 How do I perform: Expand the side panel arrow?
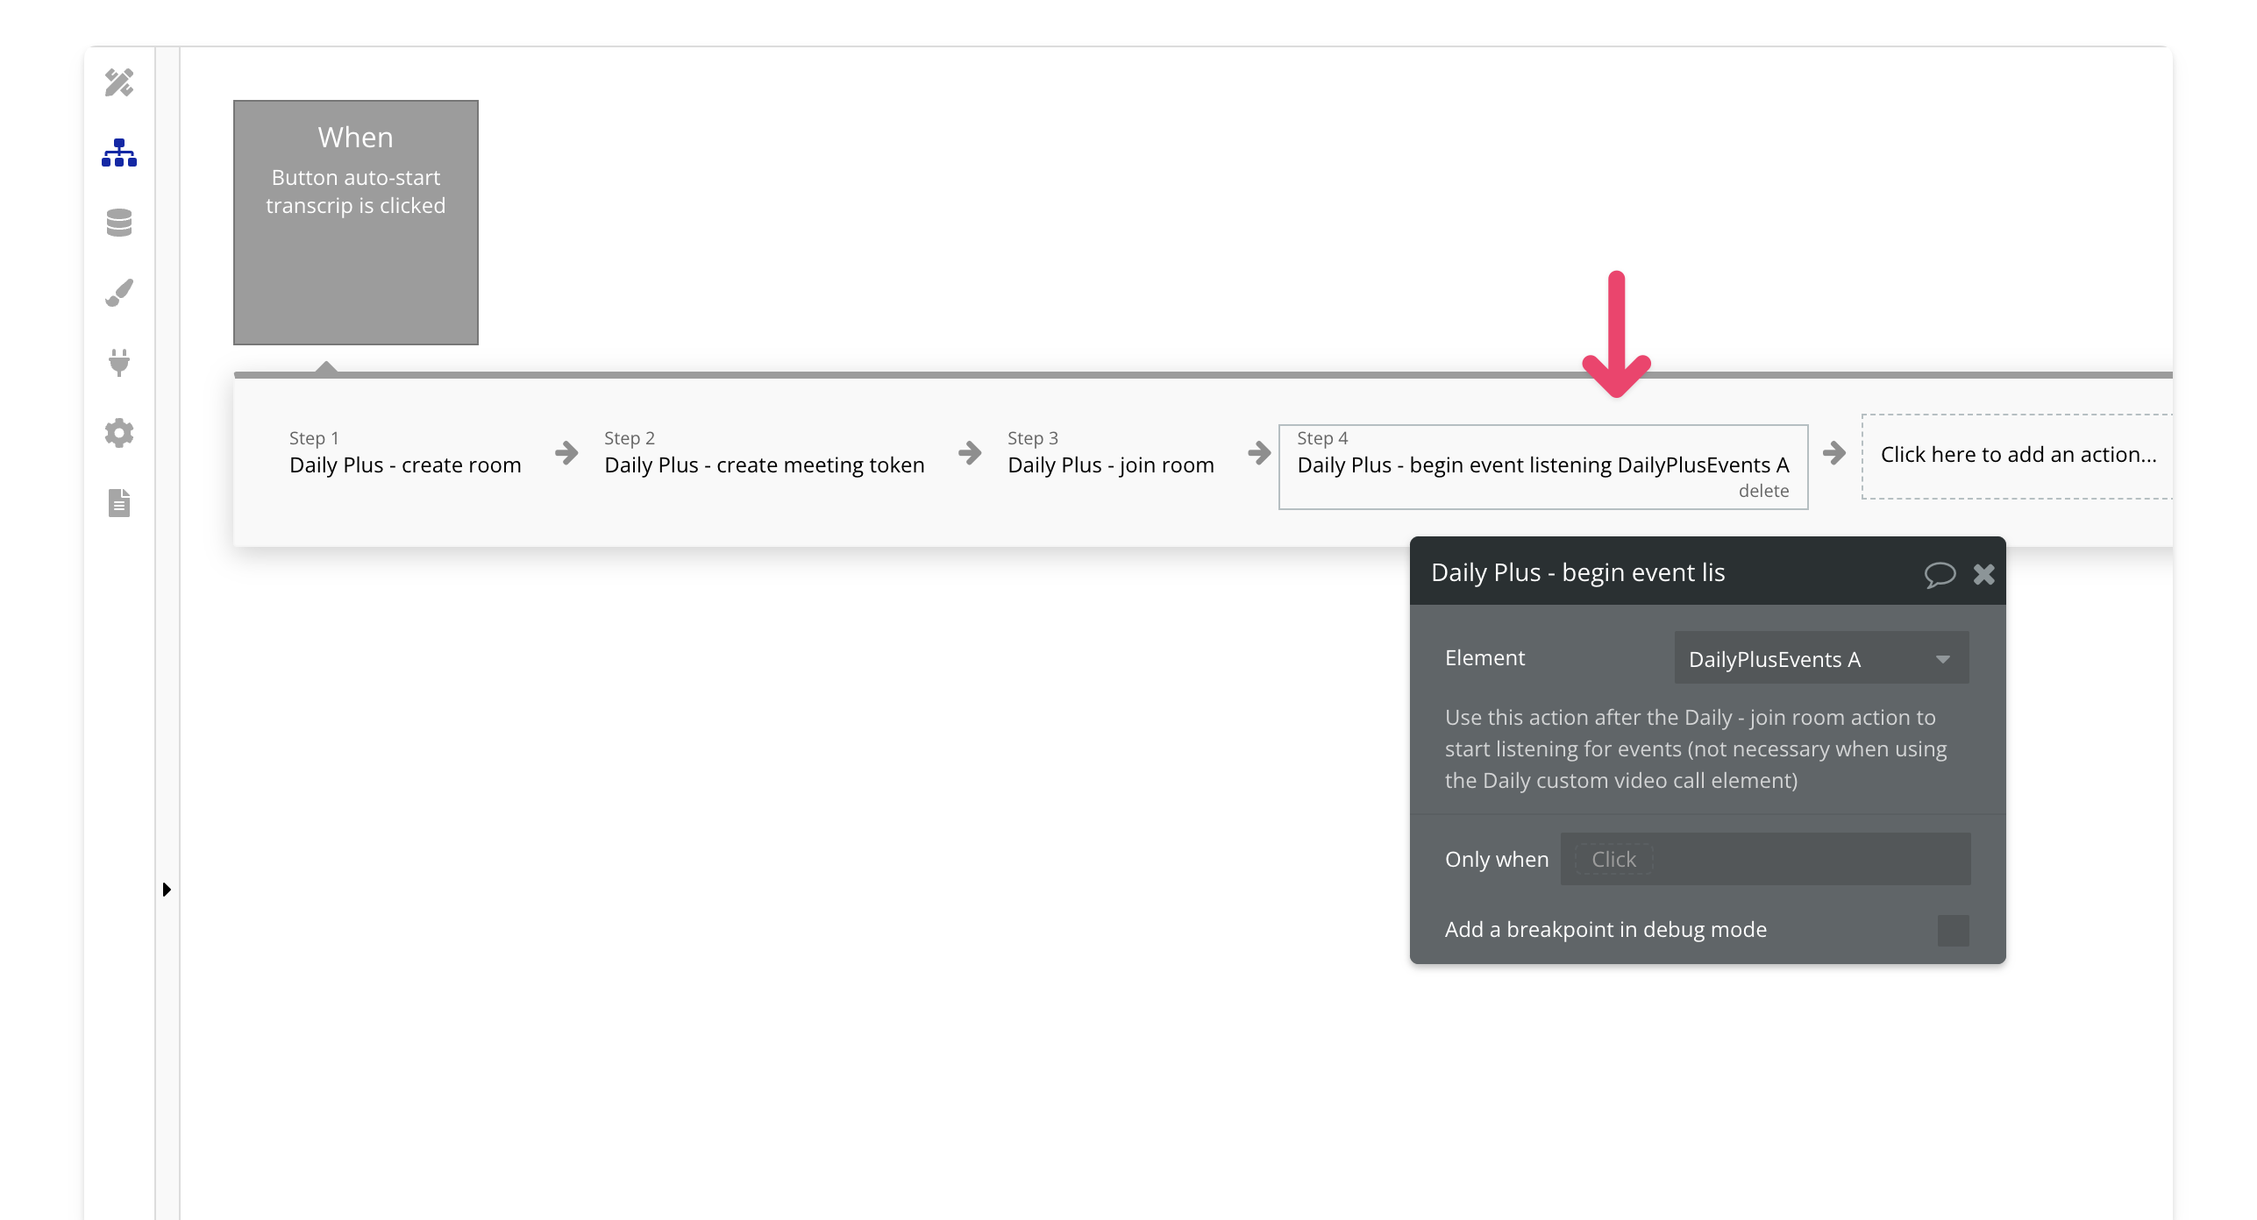pyautogui.click(x=167, y=890)
